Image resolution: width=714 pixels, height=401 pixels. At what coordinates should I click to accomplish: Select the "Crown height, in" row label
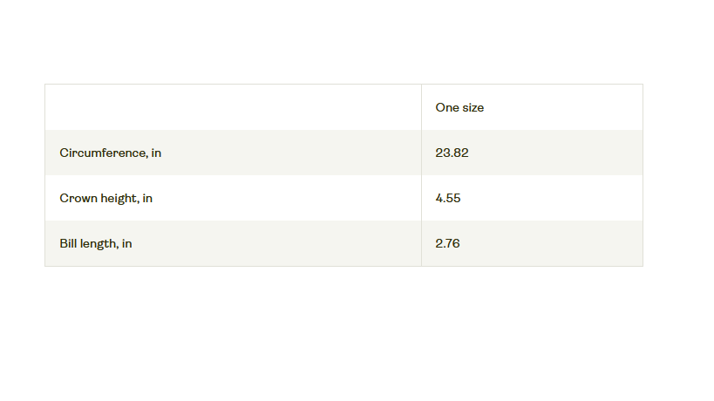click(105, 198)
